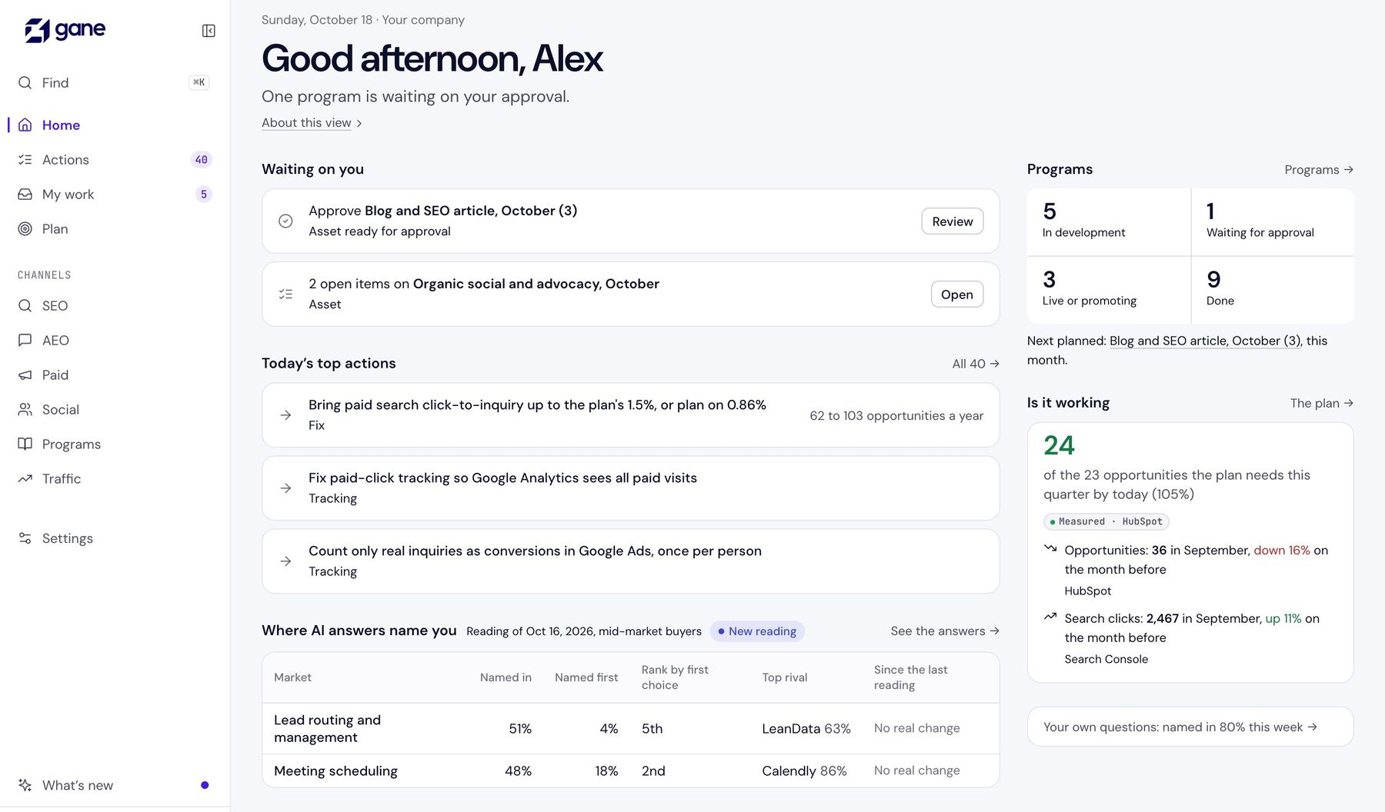Go to Home in sidebar
Screen dimensions: 1385x812
(114, 125)
